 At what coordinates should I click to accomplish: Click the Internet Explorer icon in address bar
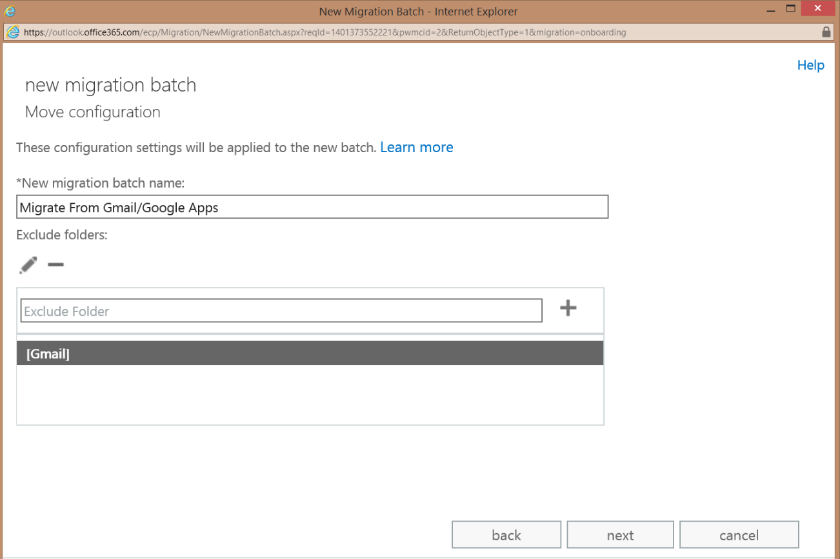coord(13,32)
